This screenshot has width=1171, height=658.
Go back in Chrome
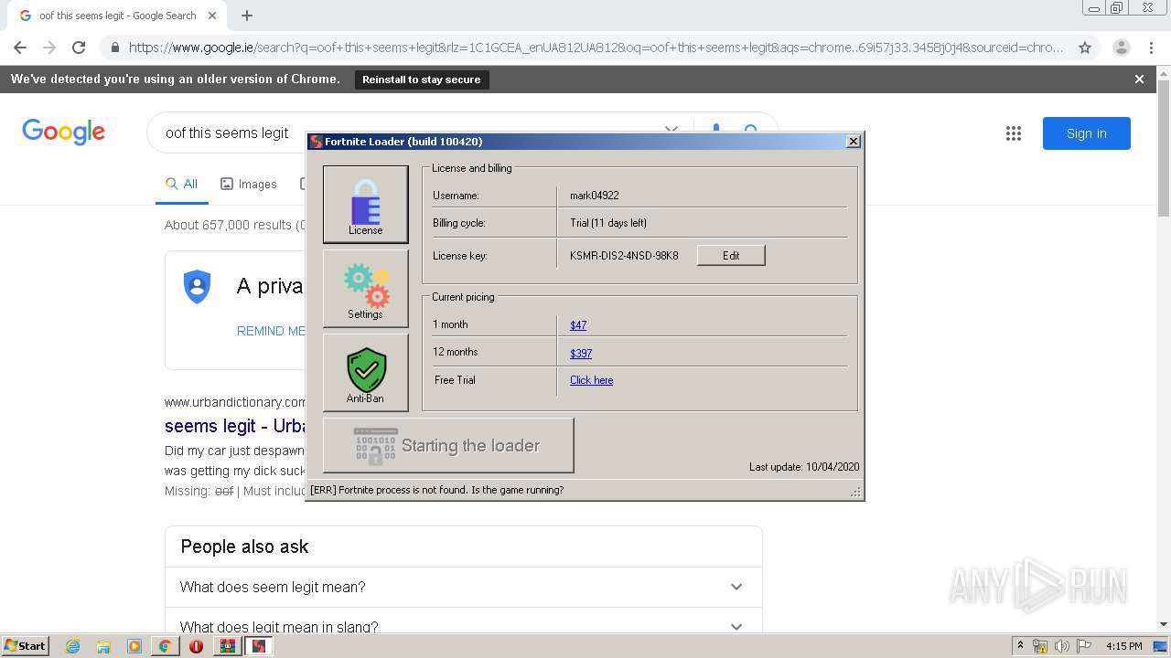click(x=20, y=48)
